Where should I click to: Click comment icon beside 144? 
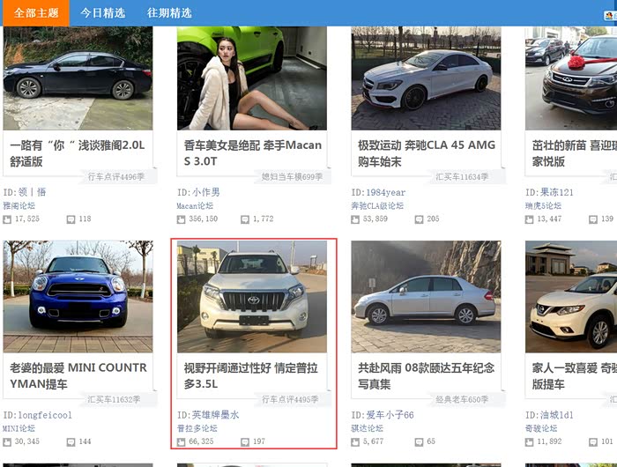(x=71, y=442)
